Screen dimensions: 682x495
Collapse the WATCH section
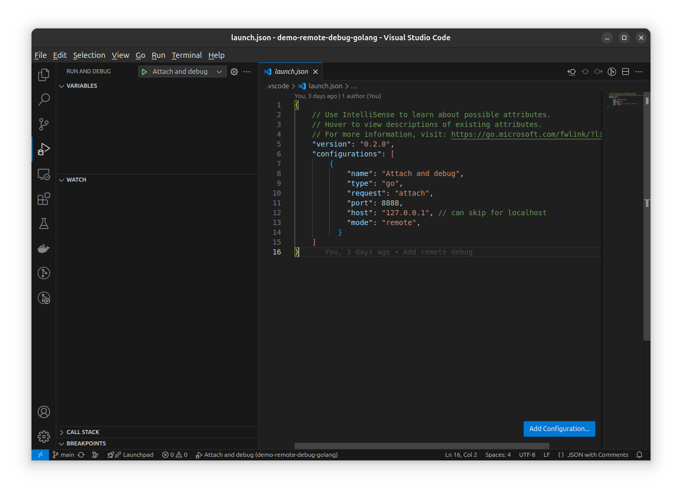tap(157, 180)
